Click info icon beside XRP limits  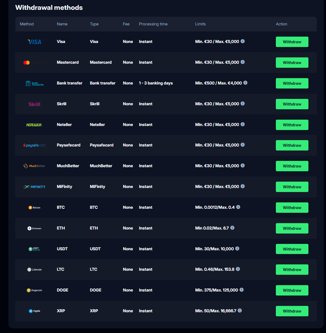240,311
